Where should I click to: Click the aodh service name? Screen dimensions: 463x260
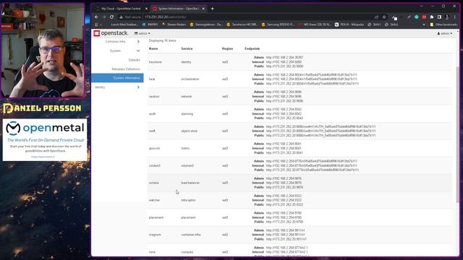(153, 114)
